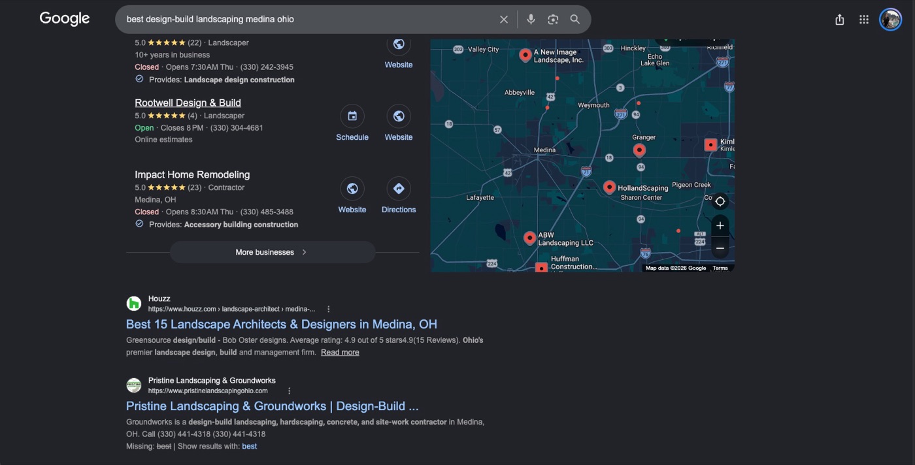Open options menu for Pristine Landscaping result

click(290, 391)
